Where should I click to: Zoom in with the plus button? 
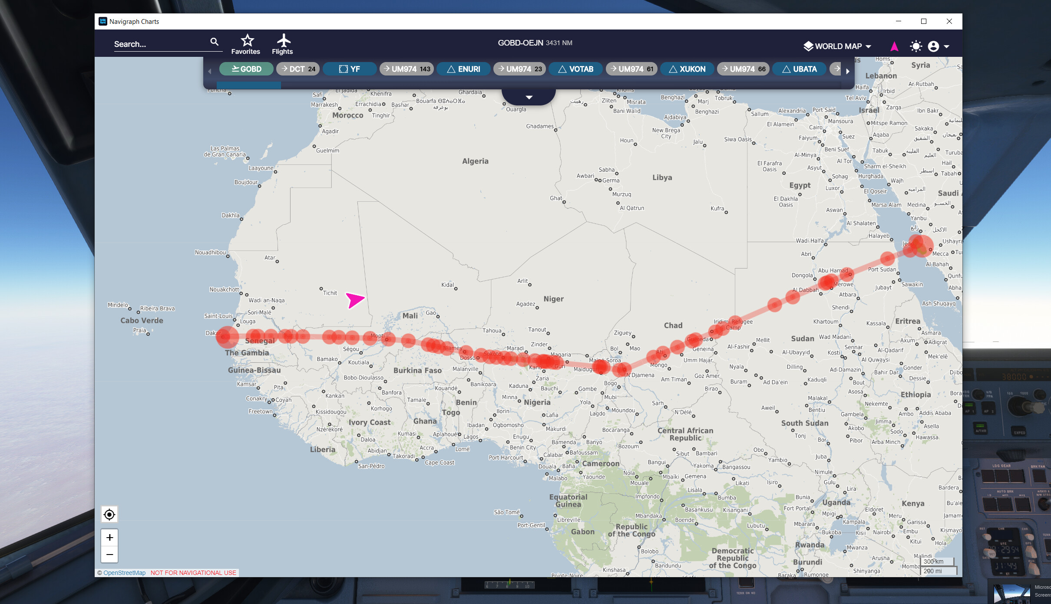point(109,538)
